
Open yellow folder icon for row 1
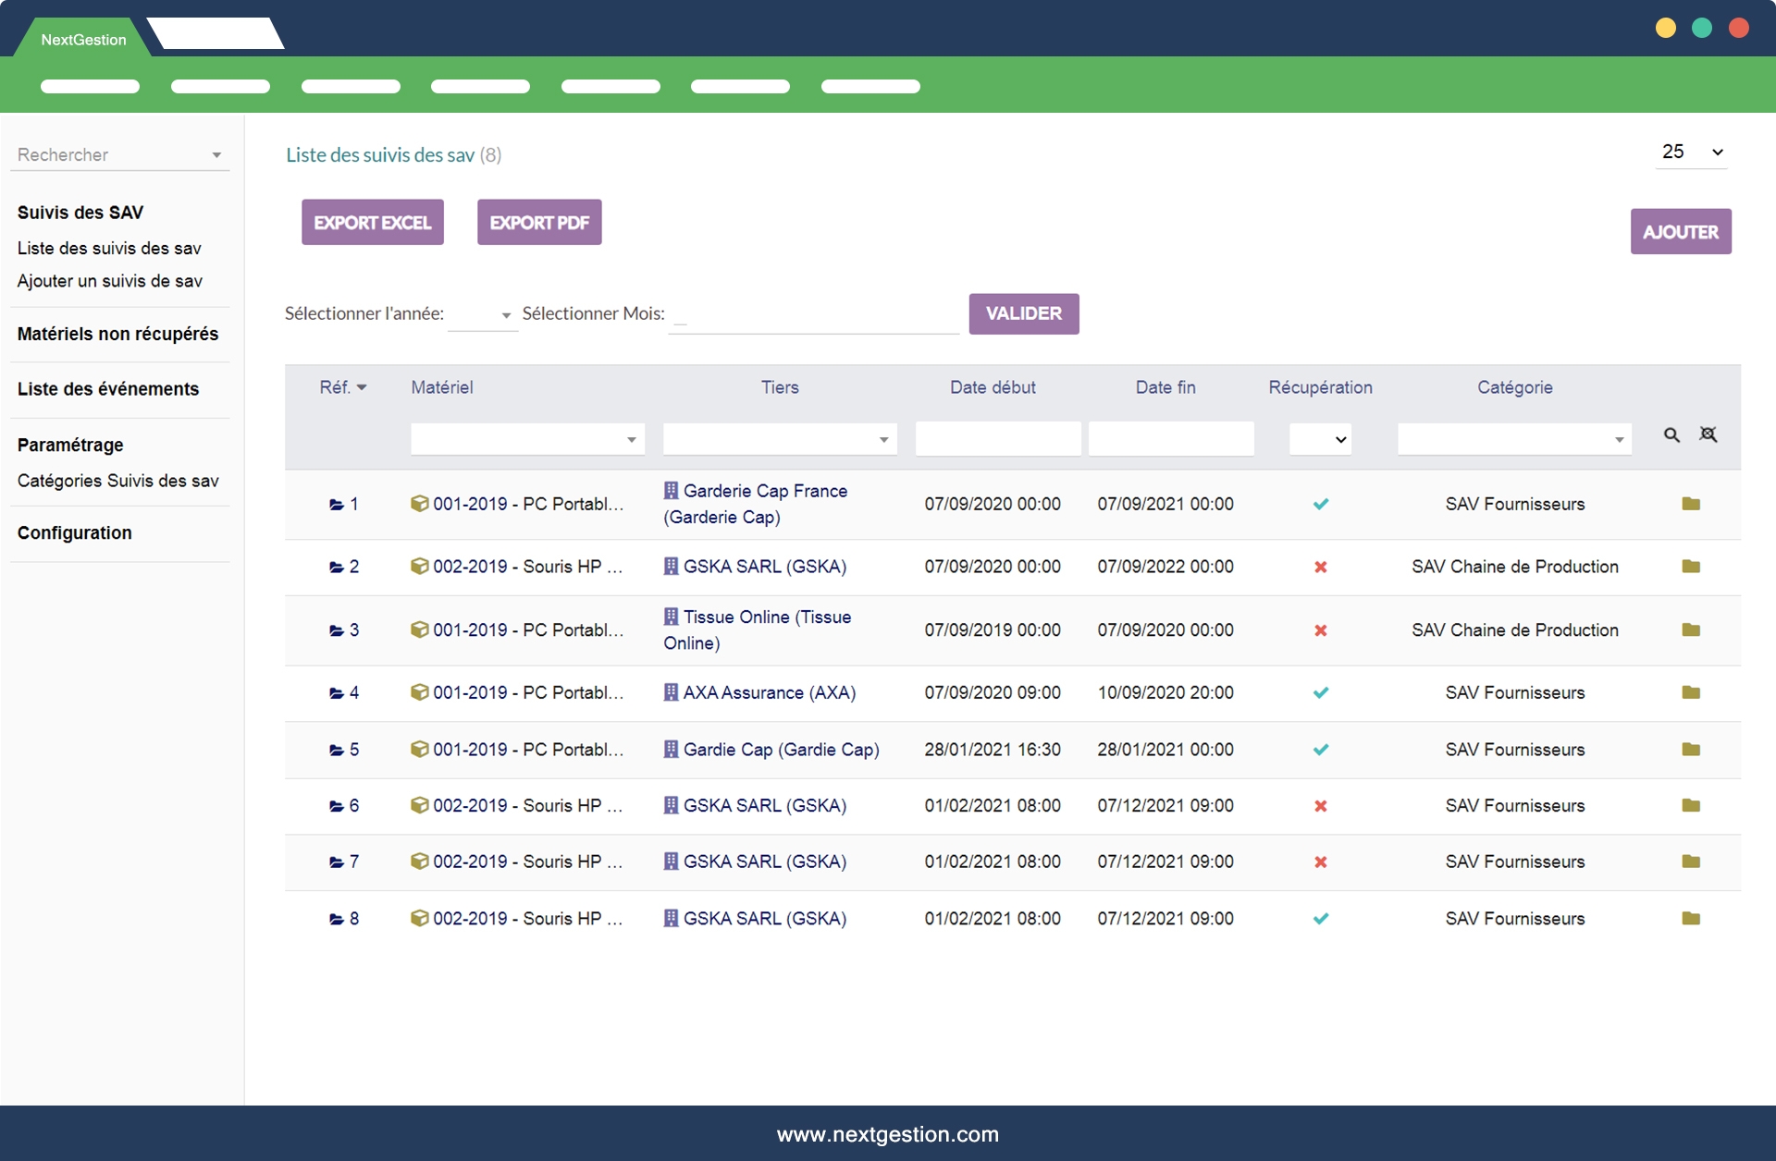(1691, 504)
